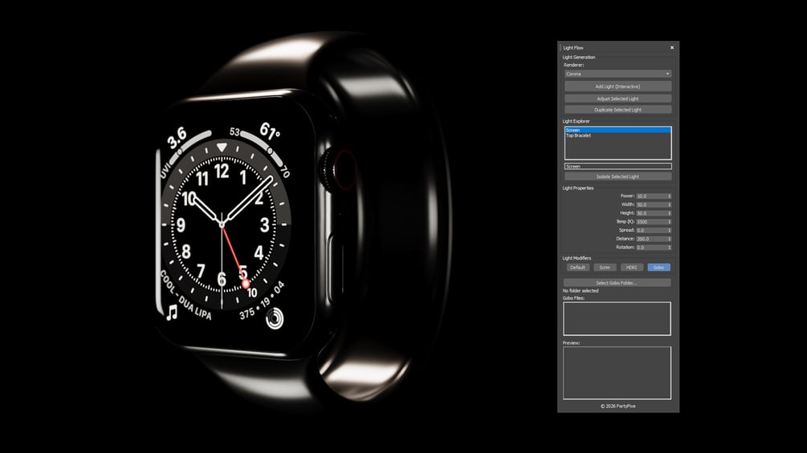Select the Screen light in Light Explorer
Screen dimensions: 807x453
[617, 130]
